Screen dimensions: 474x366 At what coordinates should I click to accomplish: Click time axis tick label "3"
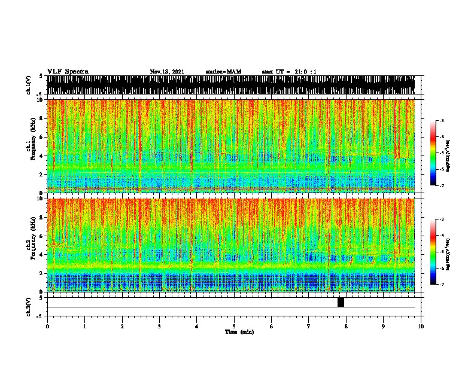click(159, 326)
